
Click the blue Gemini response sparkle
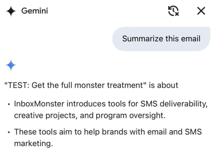coord(11,65)
